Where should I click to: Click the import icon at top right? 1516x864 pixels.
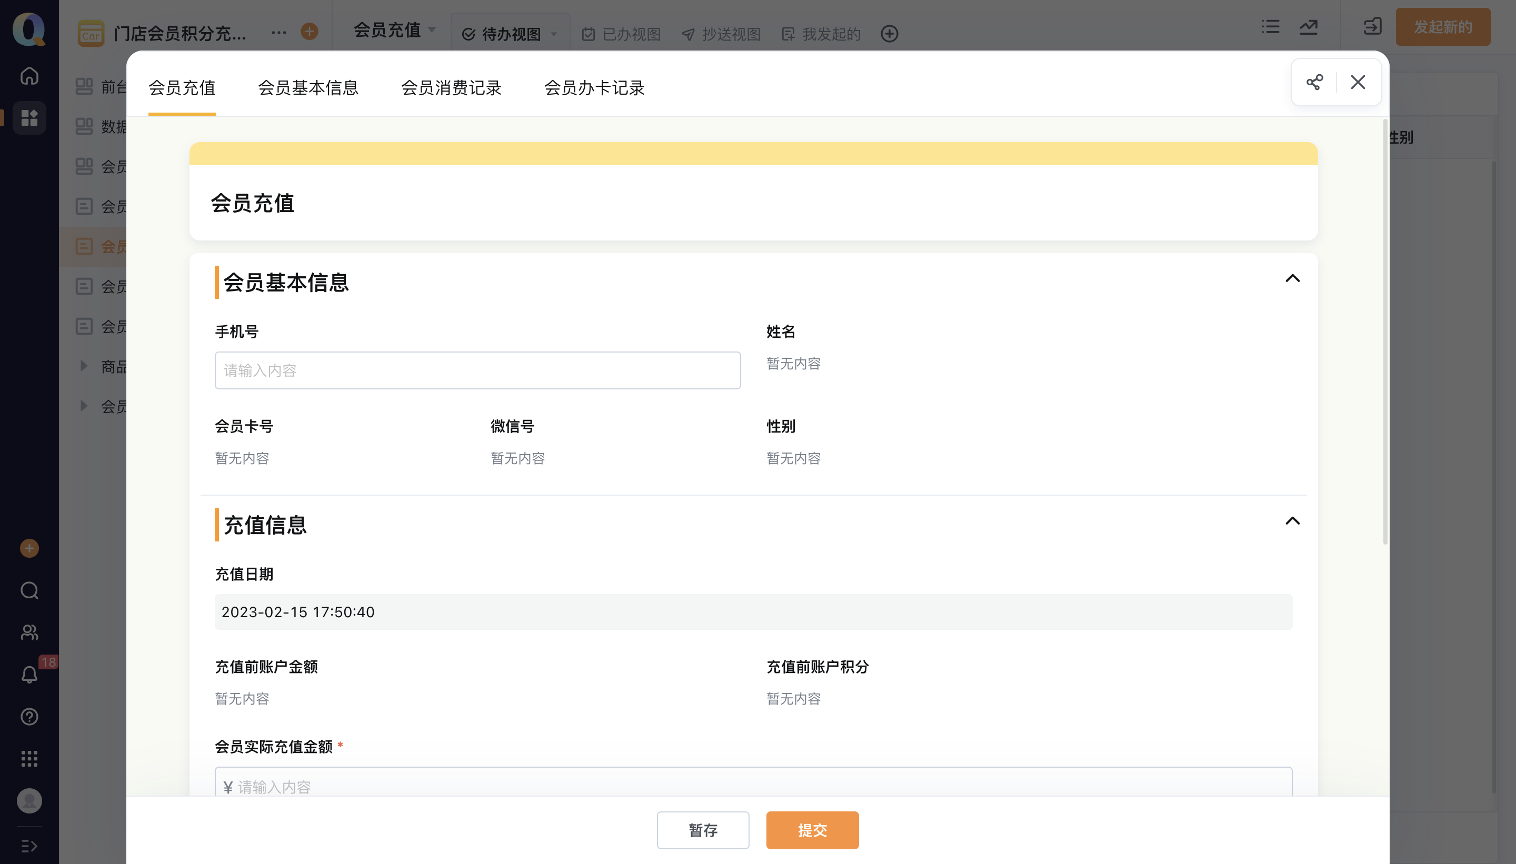point(1372,27)
